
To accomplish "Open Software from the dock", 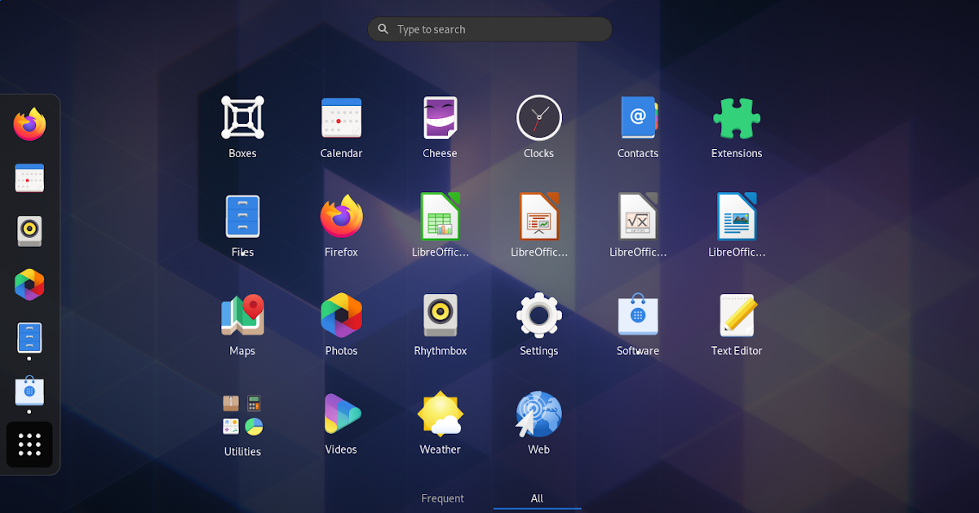I will (x=29, y=391).
